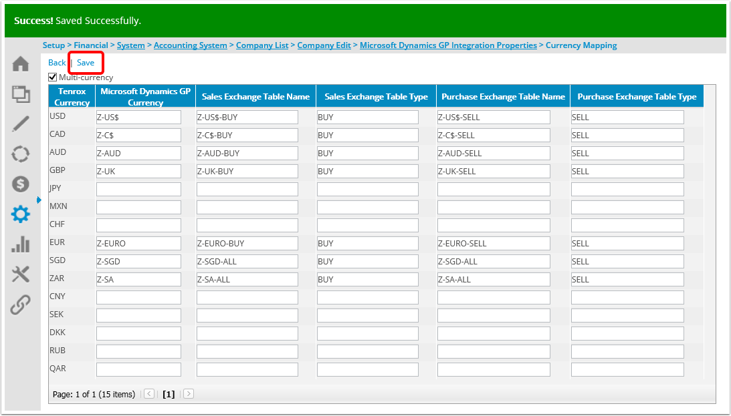
Task: Click the Back link
Action: coord(57,62)
